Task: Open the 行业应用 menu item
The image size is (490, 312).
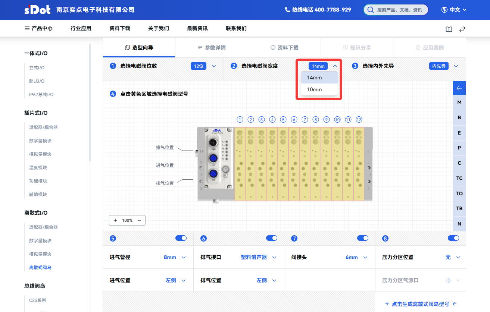Action: pyautogui.click(x=81, y=28)
